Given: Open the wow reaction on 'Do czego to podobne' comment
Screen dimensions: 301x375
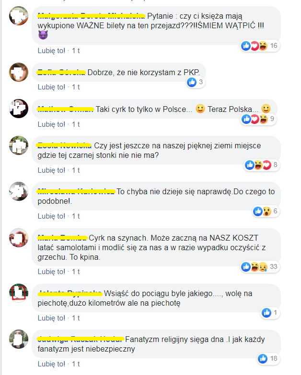Looking at the screenshot, I should click(x=266, y=211).
